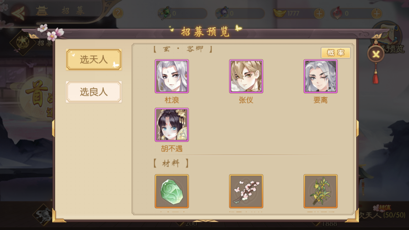Expand the panel's bottom center arrow

pyautogui.click(x=205, y=221)
